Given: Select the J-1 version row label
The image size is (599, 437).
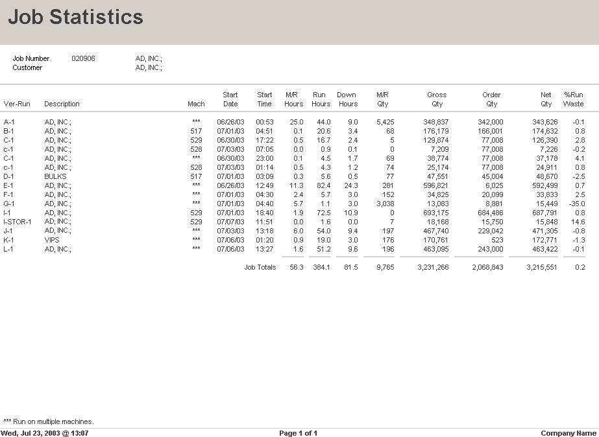Looking at the screenshot, I should (8, 231).
